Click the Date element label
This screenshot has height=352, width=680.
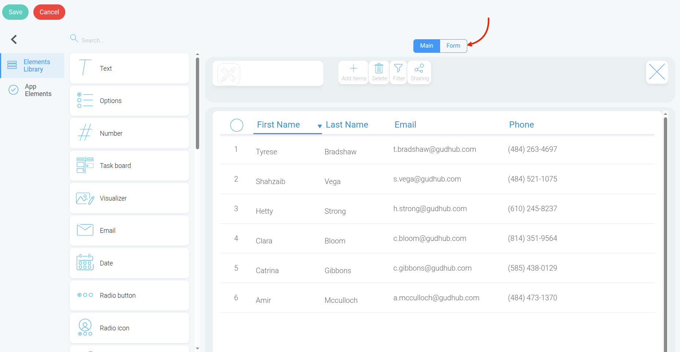click(106, 263)
